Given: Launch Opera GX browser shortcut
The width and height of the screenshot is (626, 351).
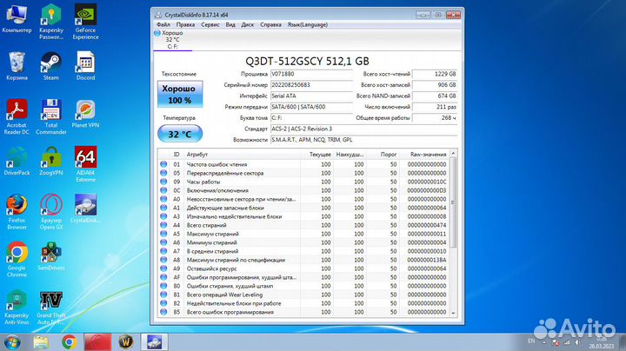Looking at the screenshot, I should (51, 212).
